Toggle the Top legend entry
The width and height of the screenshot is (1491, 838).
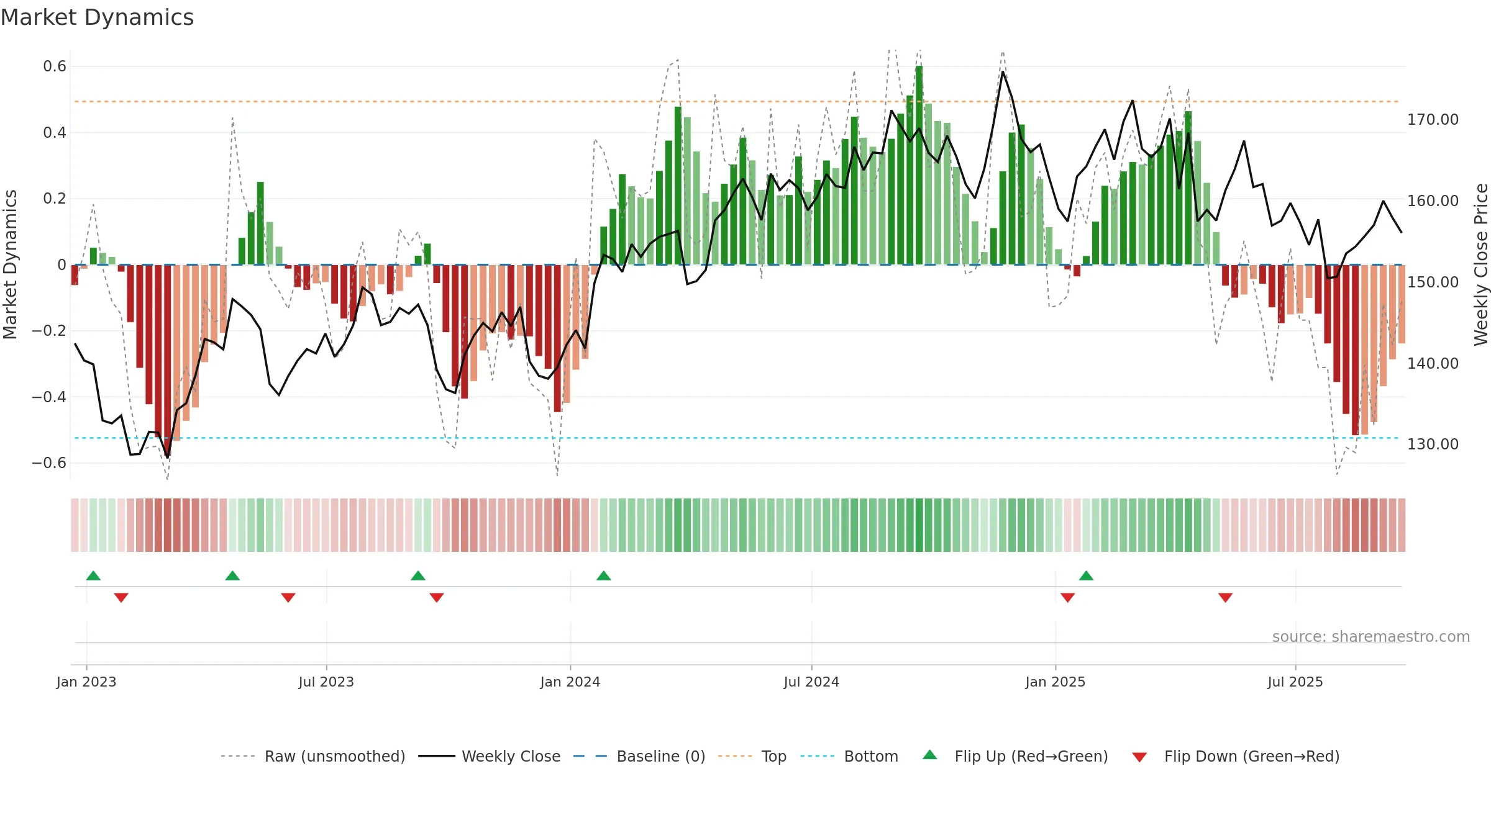click(752, 756)
